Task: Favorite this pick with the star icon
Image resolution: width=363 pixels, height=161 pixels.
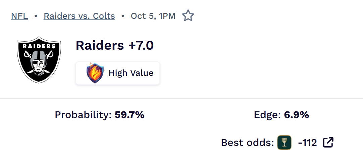Action: pyautogui.click(x=188, y=16)
